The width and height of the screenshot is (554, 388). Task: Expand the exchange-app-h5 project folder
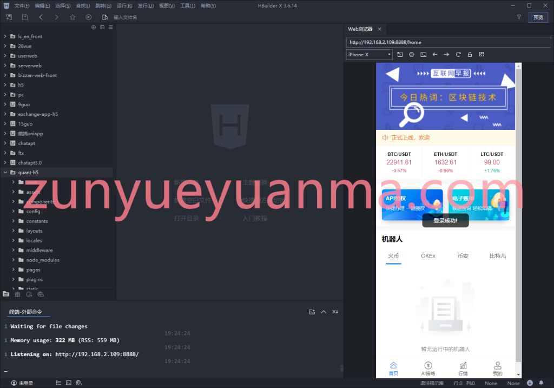(x=5, y=114)
